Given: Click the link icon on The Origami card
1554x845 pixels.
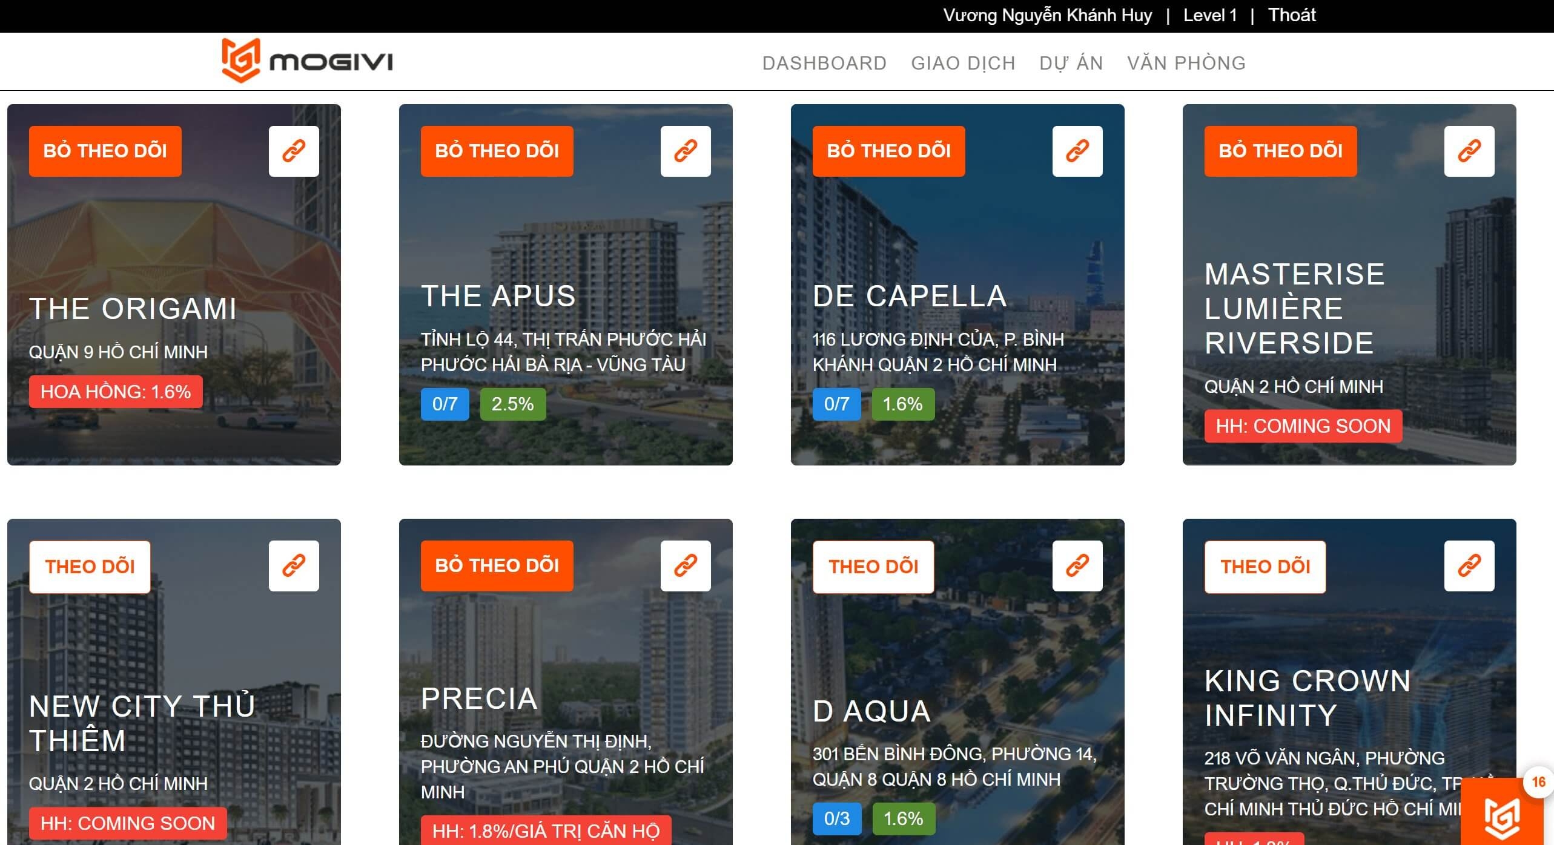Looking at the screenshot, I should (x=294, y=151).
